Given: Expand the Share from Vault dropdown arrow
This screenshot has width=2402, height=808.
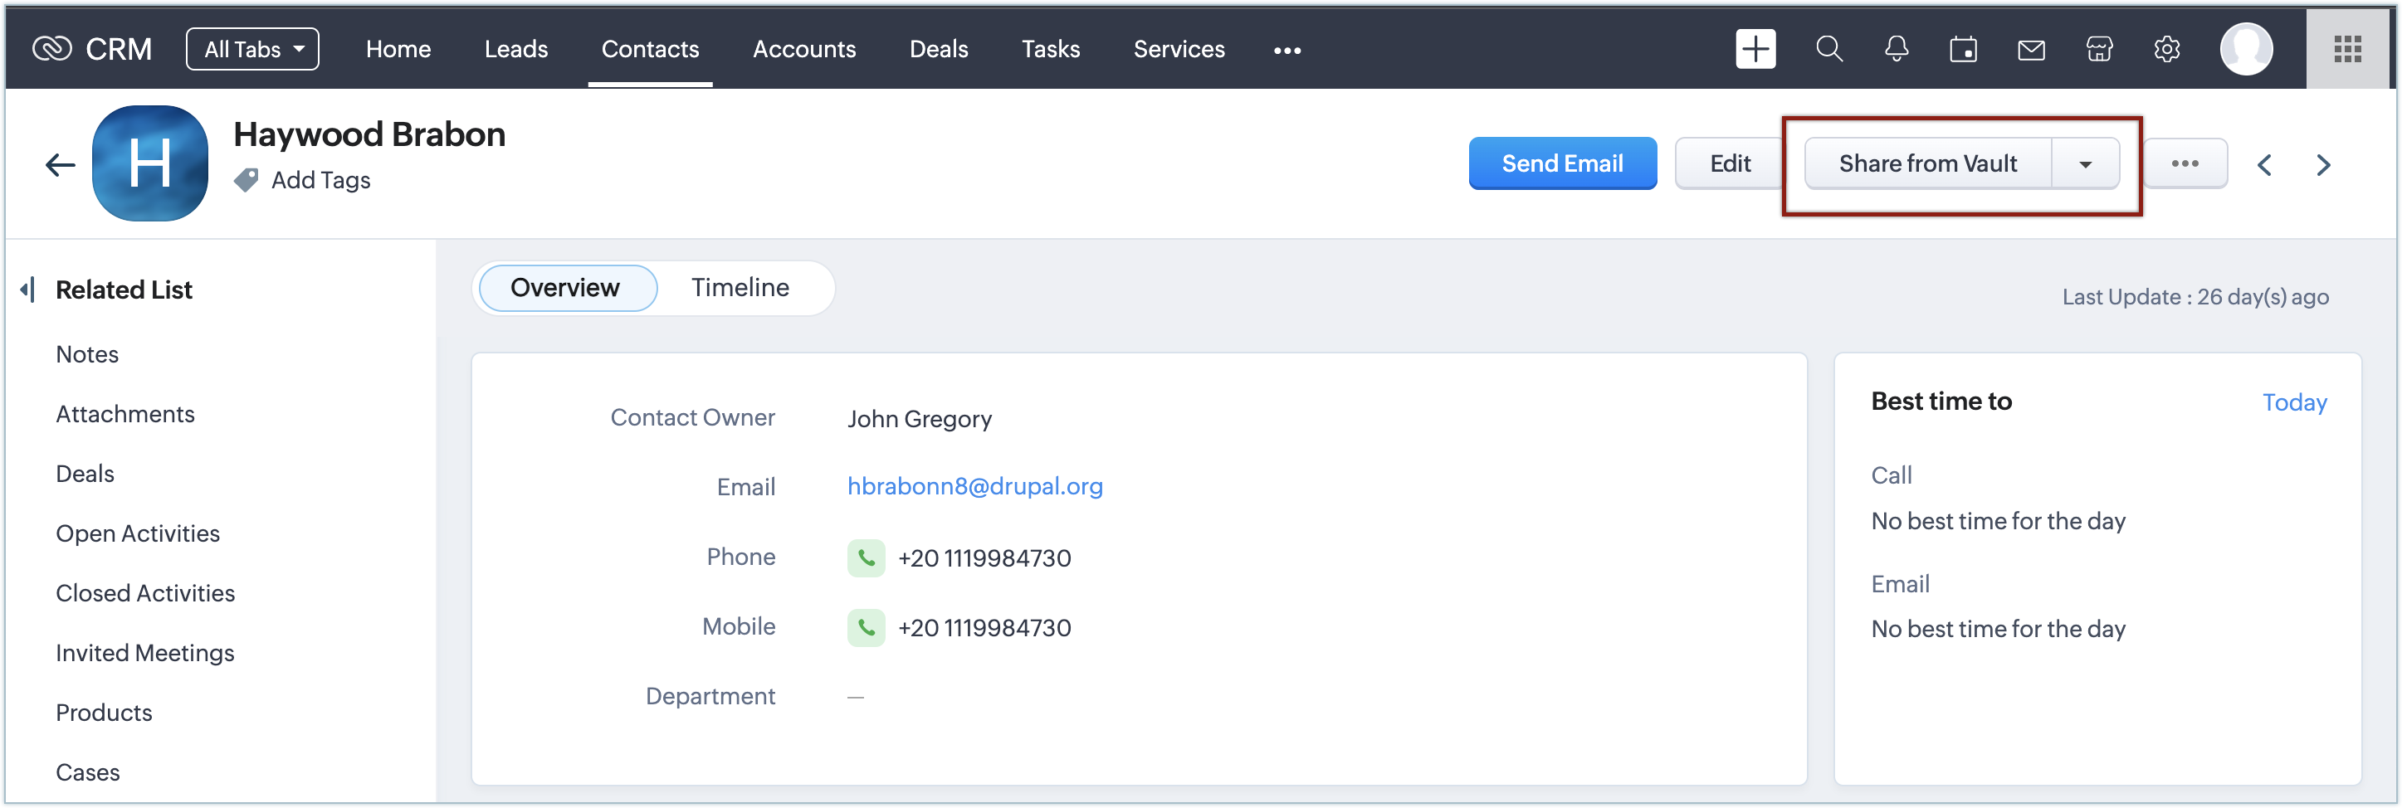Looking at the screenshot, I should pos(2085,164).
